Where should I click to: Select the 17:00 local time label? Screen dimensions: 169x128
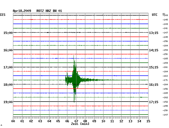pos(8,67)
